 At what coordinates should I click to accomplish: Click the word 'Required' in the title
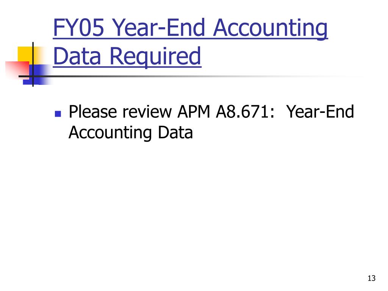pos(155,58)
